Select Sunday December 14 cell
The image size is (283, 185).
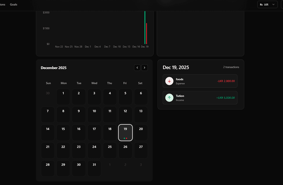pos(48,133)
